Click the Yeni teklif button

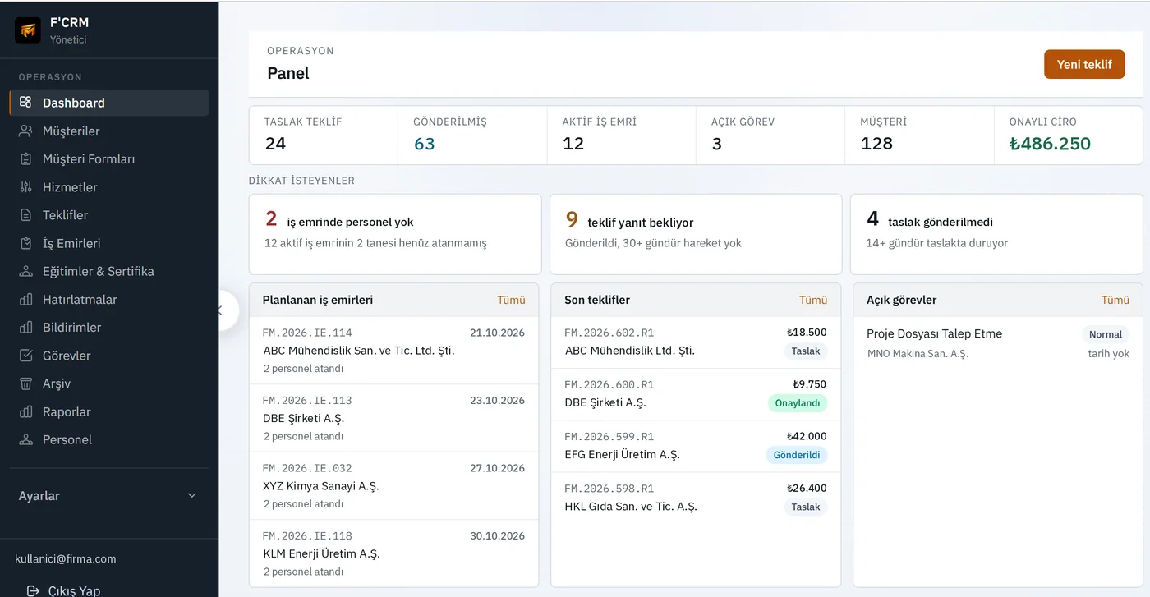point(1084,64)
